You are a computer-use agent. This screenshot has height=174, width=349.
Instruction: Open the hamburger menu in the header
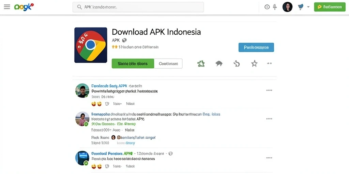pos(7,7)
